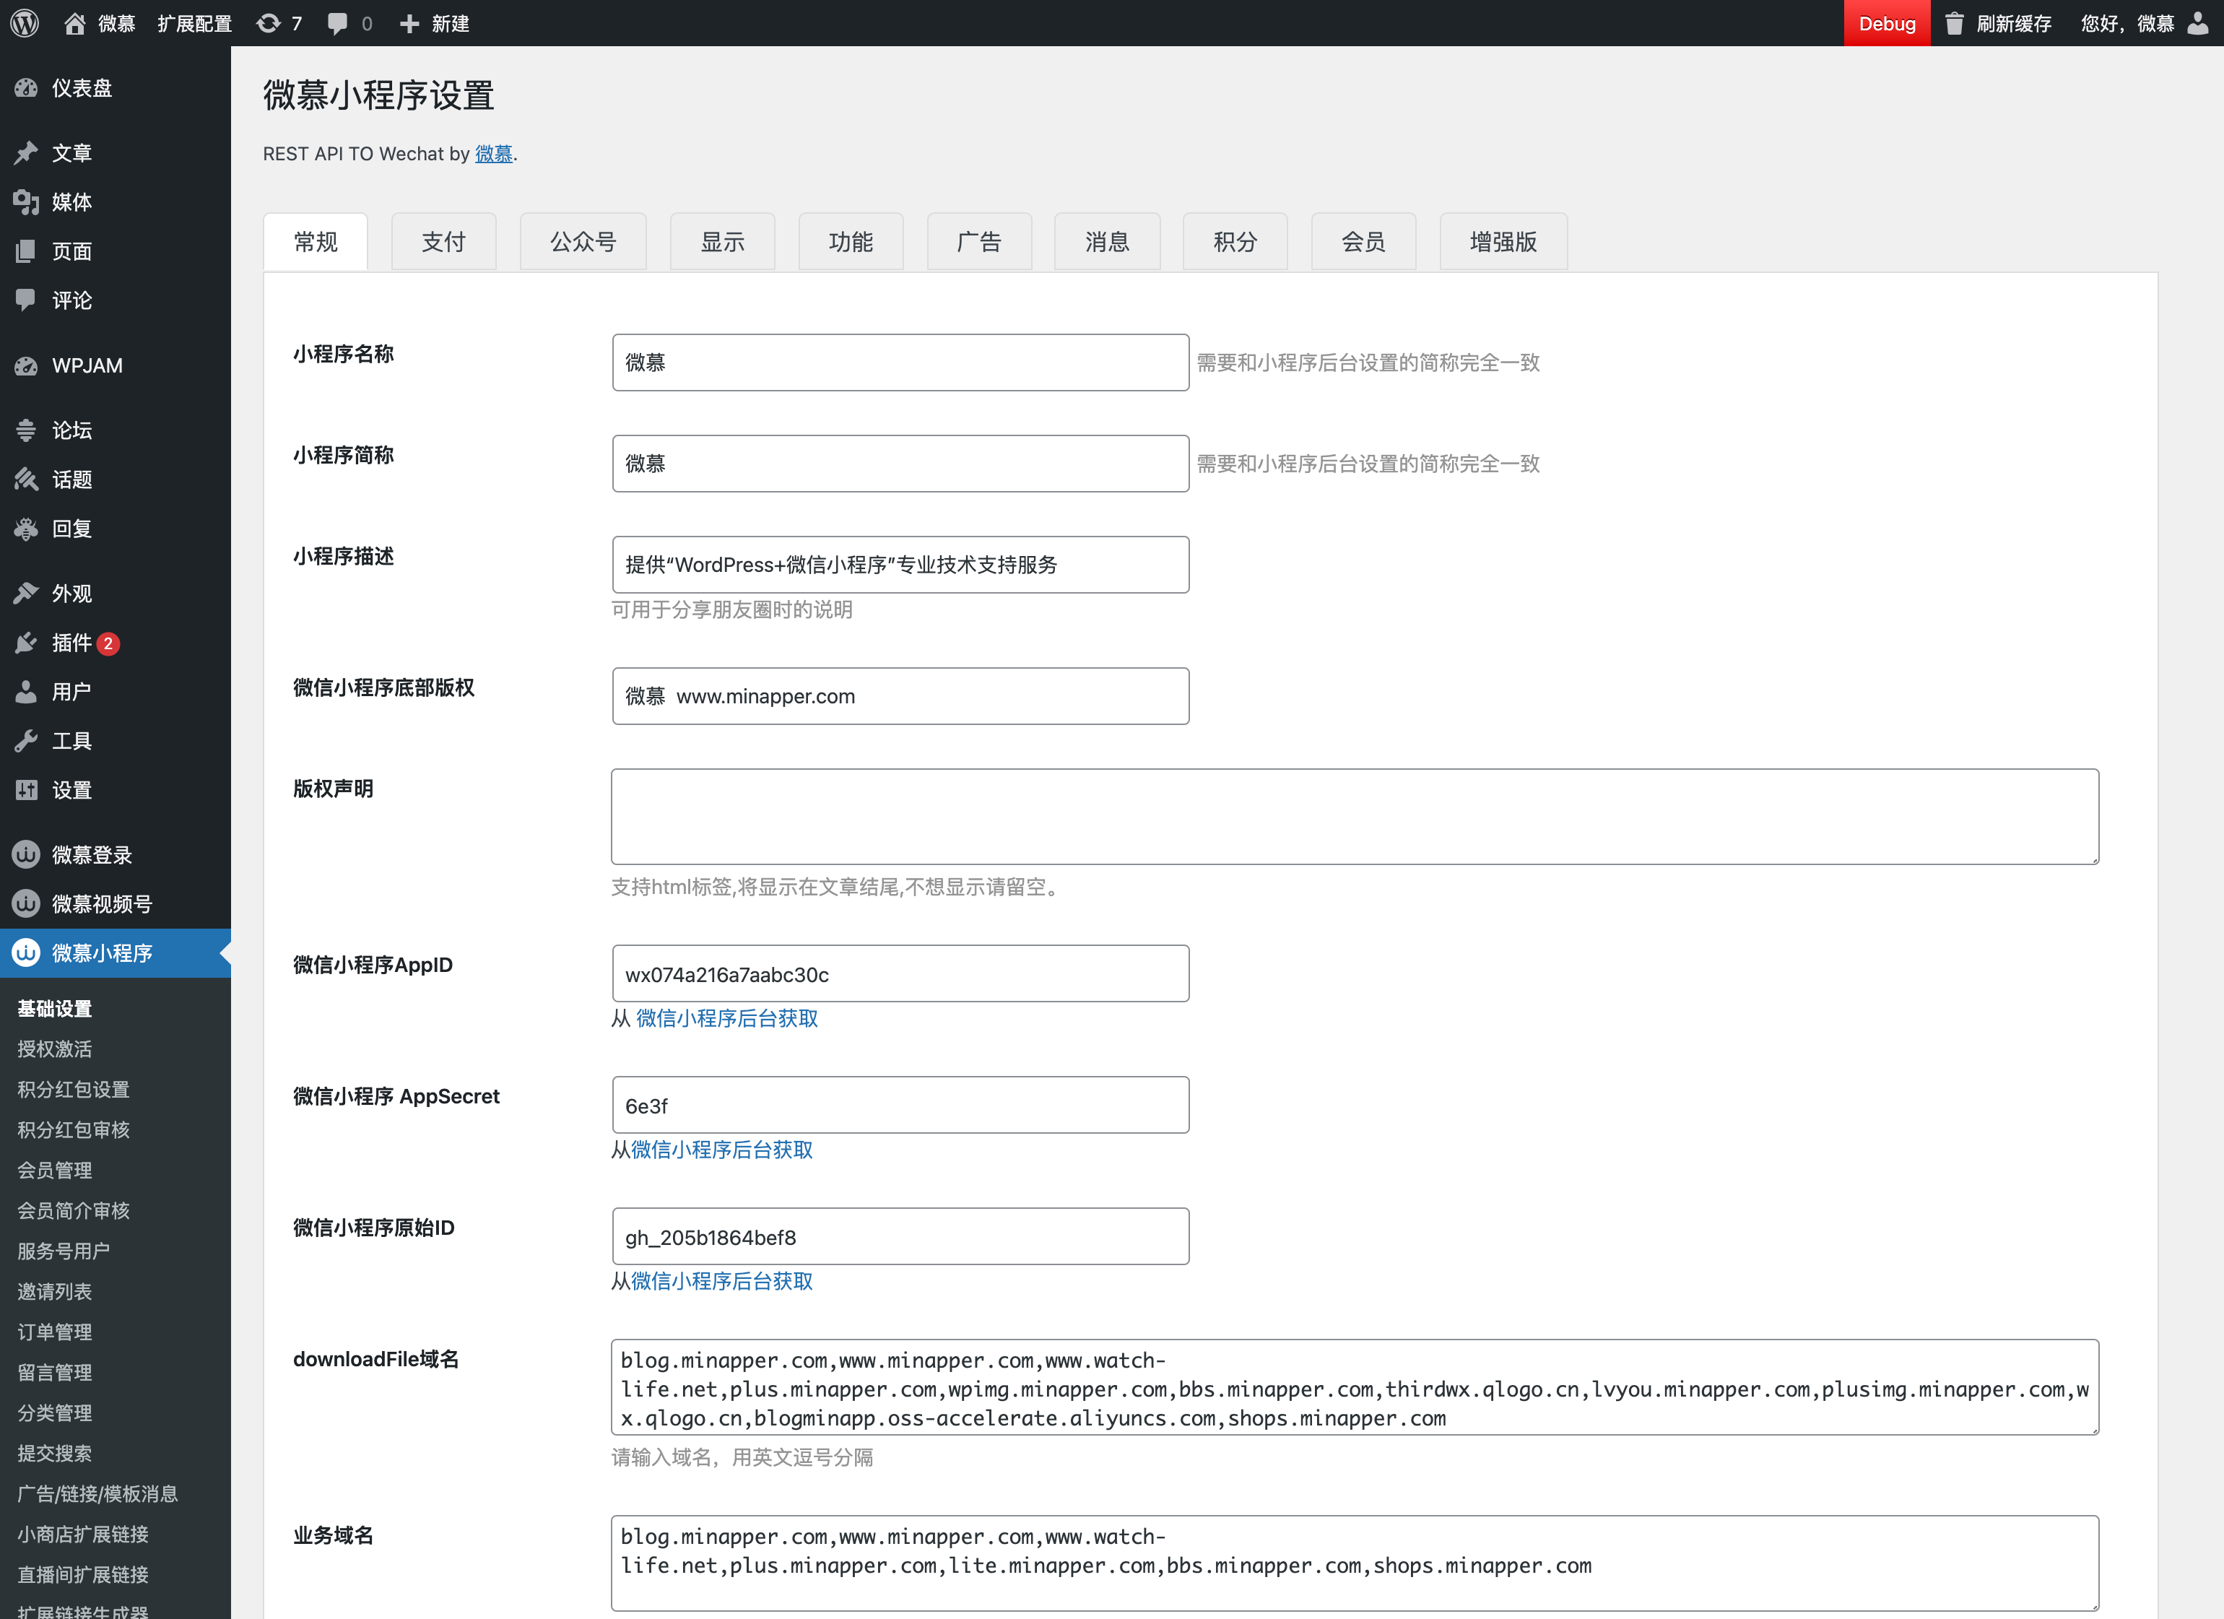This screenshot has width=2224, height=1619.
Task: Click inside the downloadFile域名 textarea
Action: pyautogui.click(x=1355, y=1388)
